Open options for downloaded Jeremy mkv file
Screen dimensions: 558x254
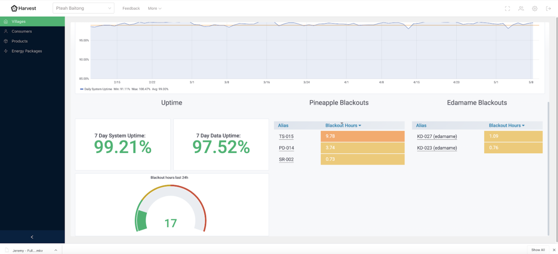click(x=56, y=251)
